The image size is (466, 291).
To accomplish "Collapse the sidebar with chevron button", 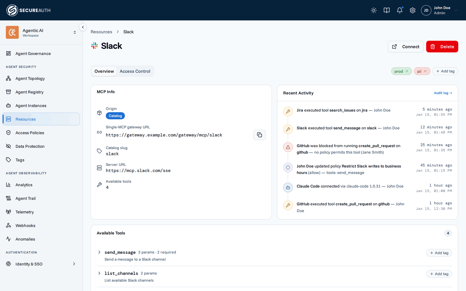I will tap(83, 27).
